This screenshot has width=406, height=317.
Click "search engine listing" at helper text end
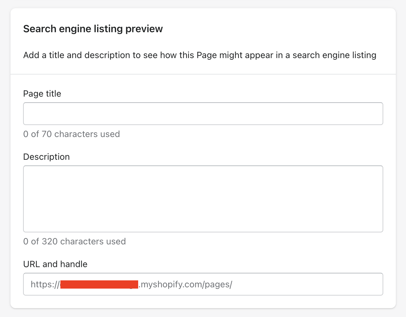(x=334, y=55)
